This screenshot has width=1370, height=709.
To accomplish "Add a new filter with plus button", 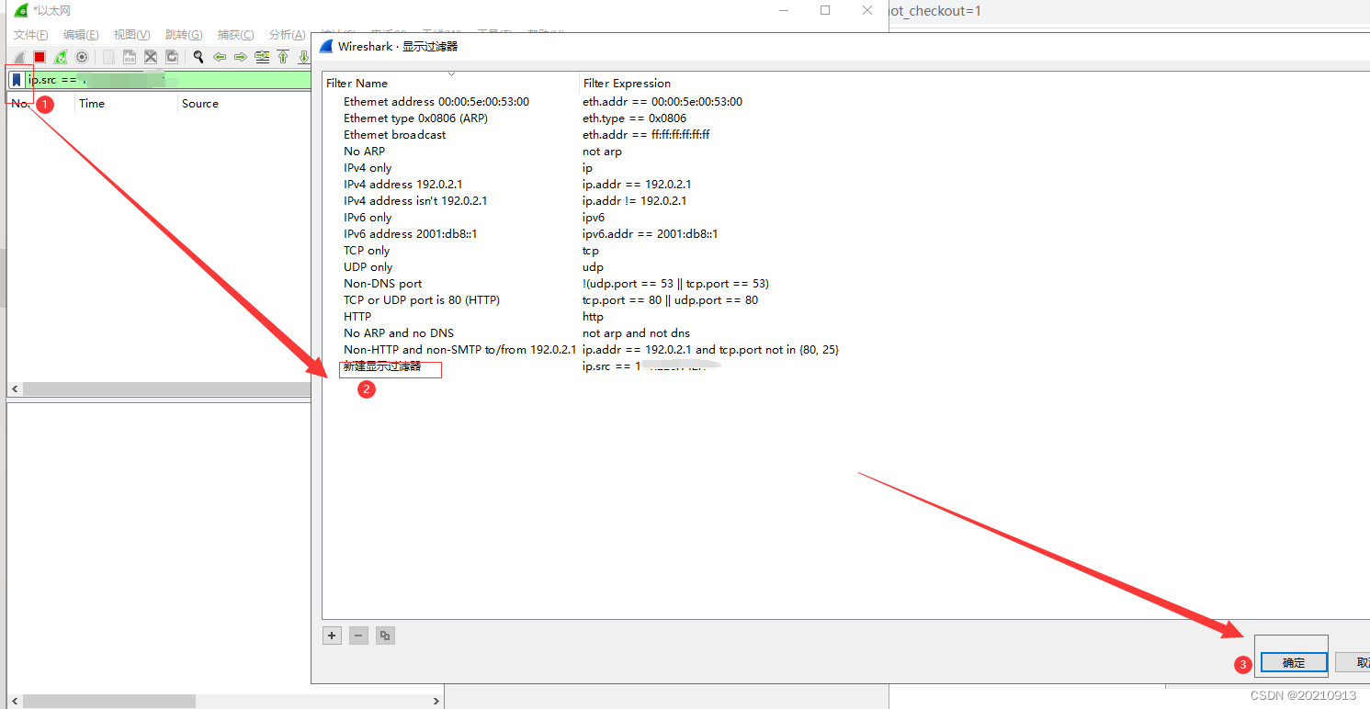I will click(332, 636).
